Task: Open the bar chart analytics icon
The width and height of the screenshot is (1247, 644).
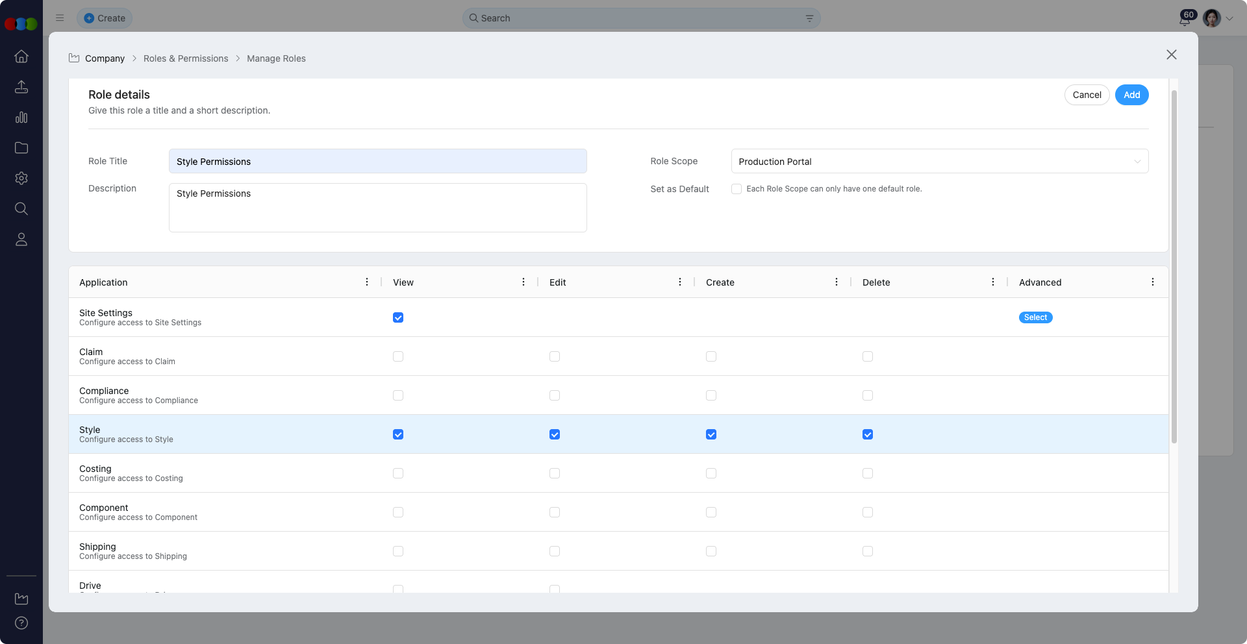Action: [21, 118]
